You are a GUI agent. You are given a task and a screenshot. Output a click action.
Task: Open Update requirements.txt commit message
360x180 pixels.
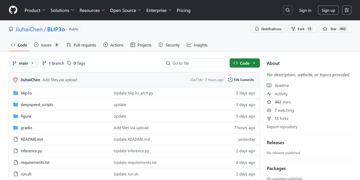[135, 162]
